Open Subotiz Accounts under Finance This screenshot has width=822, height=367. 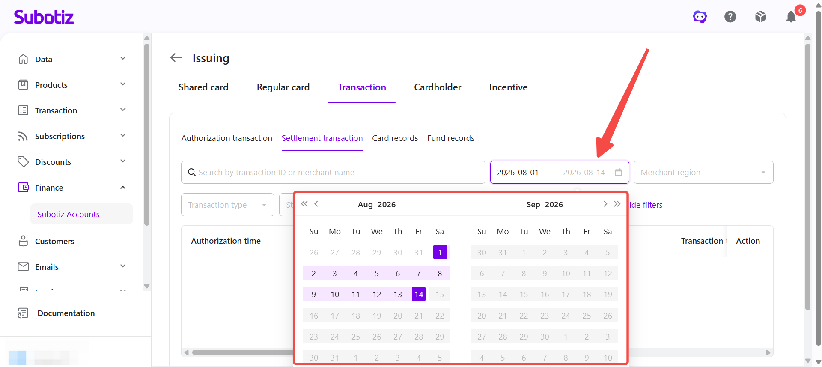[x=81, y=214]
